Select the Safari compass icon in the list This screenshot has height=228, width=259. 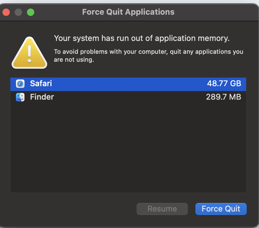pyautogui.click(x=20, y=83)
